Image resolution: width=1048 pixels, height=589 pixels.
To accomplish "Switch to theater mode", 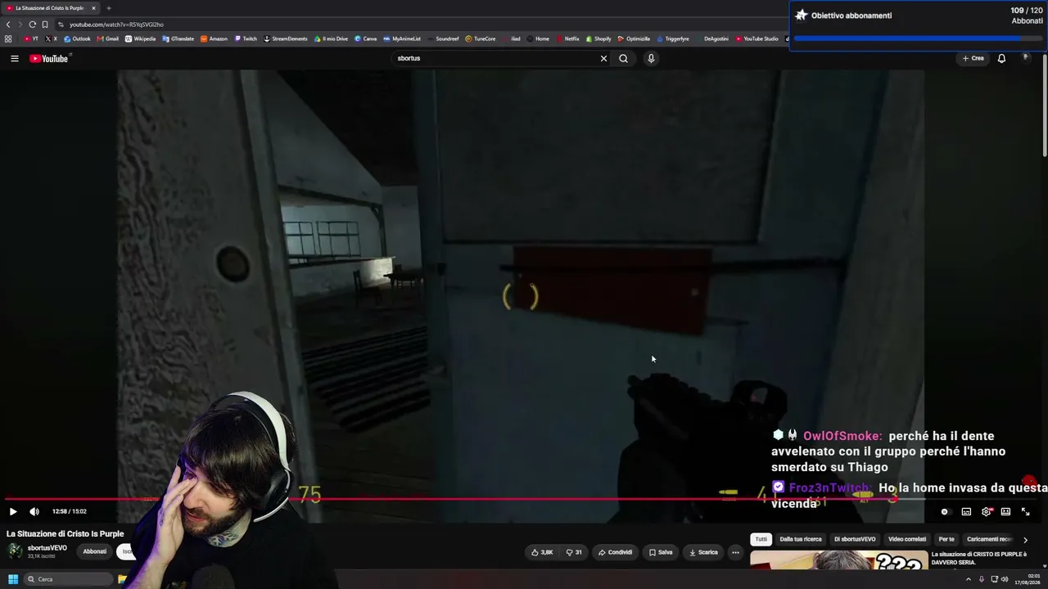I will pyautogui.click(x=1005, y=511).
